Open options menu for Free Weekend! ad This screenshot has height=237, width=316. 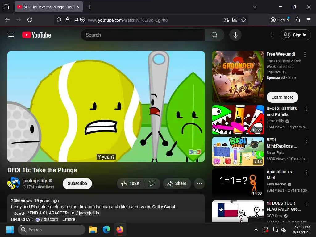pos(305,54)
